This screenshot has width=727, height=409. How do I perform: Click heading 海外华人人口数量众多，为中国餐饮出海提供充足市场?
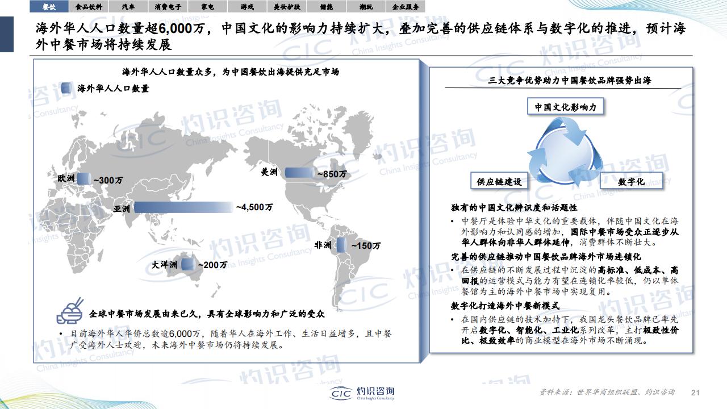pyautogui.click(x=231, y=73)
